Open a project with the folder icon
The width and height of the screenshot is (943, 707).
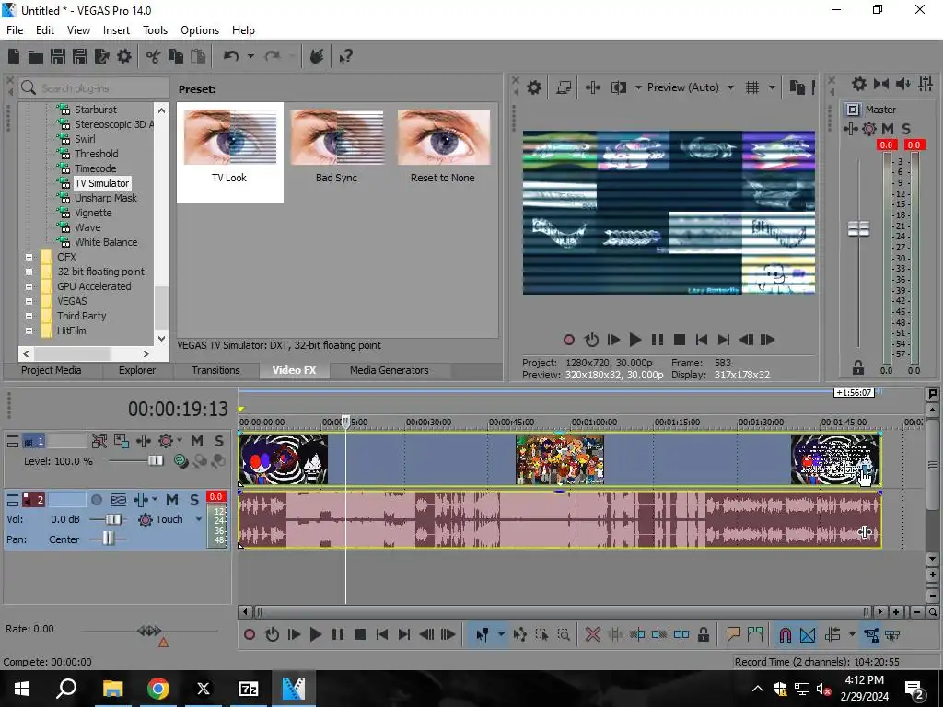pos(36,56)
